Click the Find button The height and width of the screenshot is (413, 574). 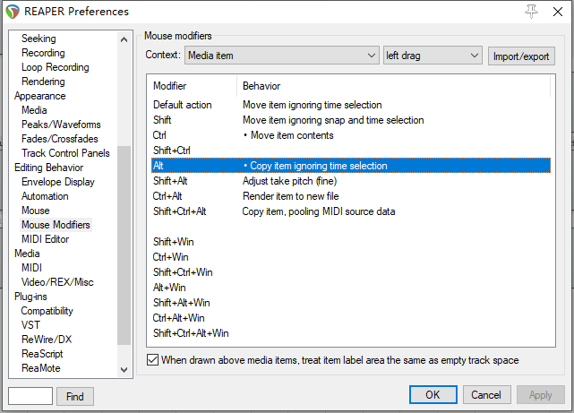point(75,396)
